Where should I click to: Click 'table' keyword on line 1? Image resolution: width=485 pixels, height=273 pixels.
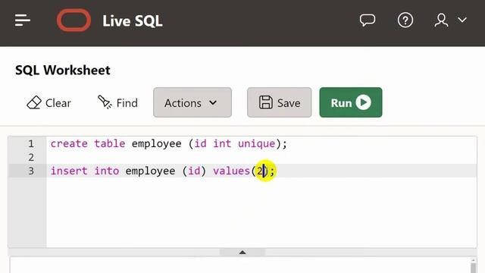(x=110, y=143)
